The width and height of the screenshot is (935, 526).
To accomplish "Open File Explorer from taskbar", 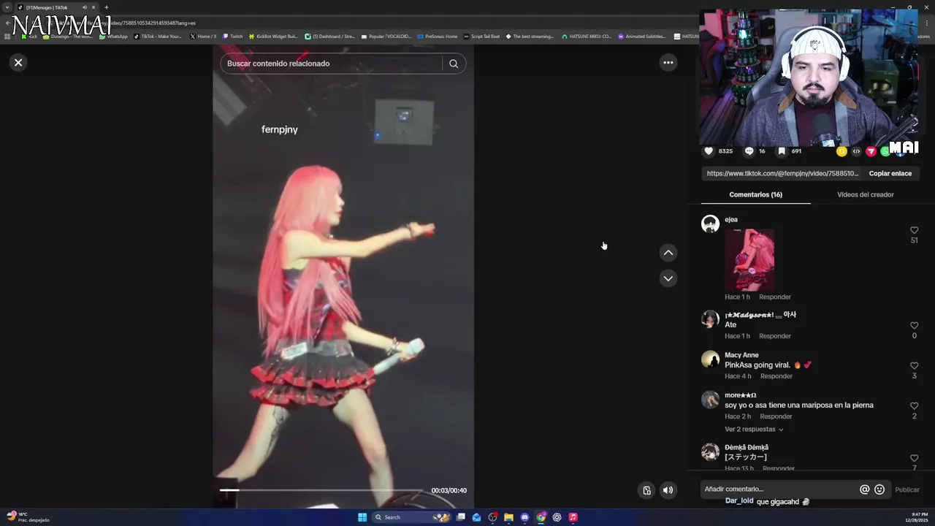I will (x=508, y=517).
